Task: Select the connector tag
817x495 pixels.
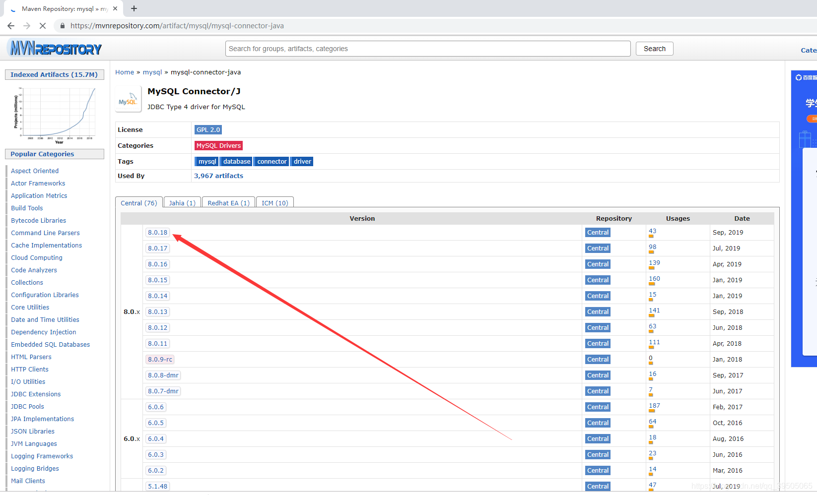Action: click(x=272, y=161)
